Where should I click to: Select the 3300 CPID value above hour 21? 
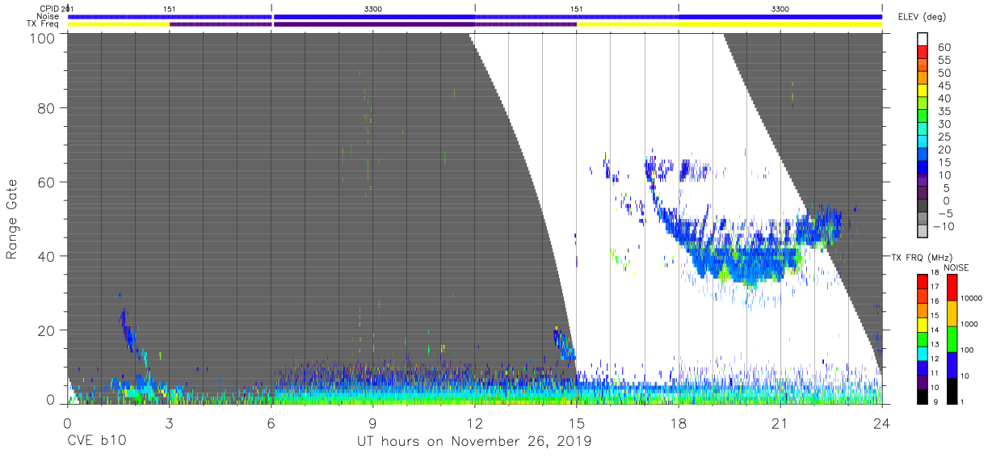point(780,9)
